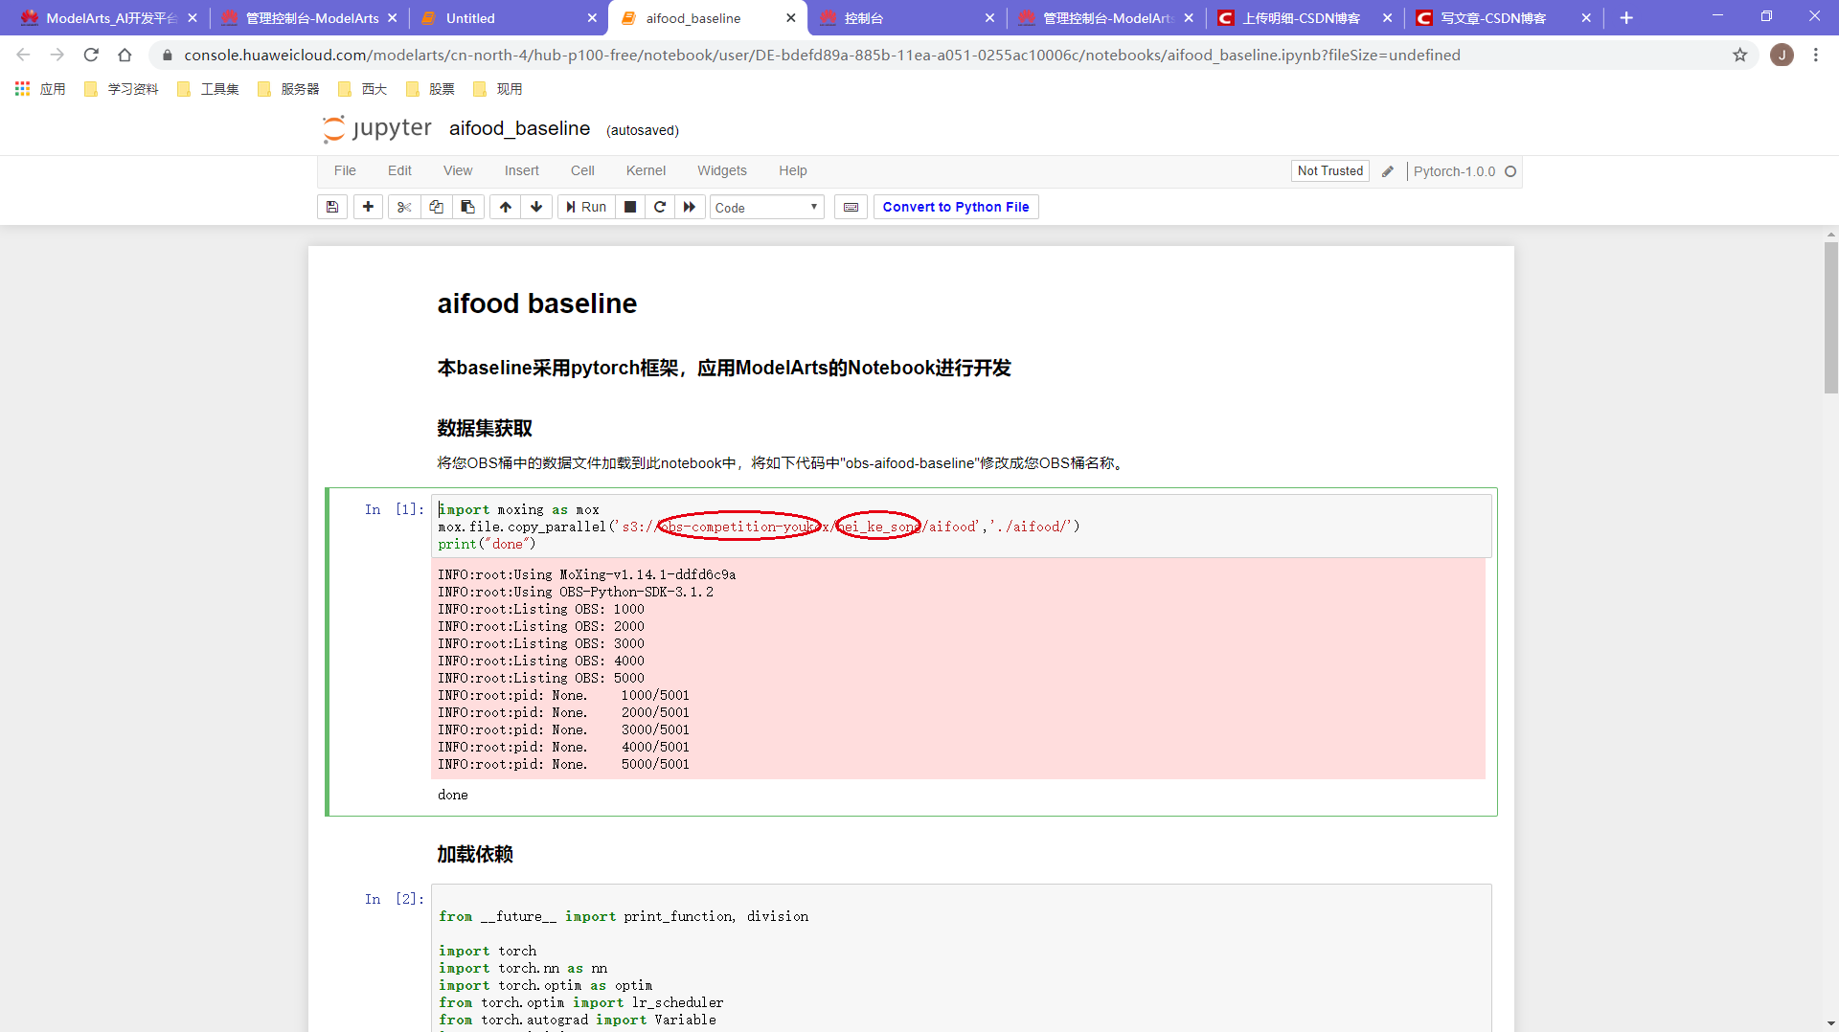Interrupt the kernel with stop icon
This screenshot has height=1032, width=1839.
coord(630,207)
